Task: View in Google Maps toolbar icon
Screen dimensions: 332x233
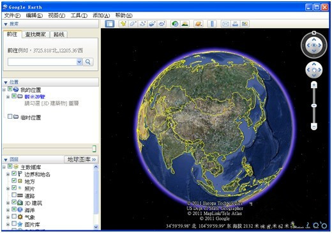Action: point(245,24)
